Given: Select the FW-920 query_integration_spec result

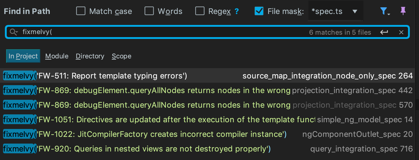Looking at the screenshot, I should pos(153,149).
